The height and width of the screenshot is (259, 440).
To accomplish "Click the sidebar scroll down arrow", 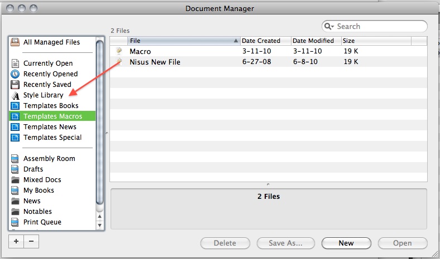I will tap(99, 225).
